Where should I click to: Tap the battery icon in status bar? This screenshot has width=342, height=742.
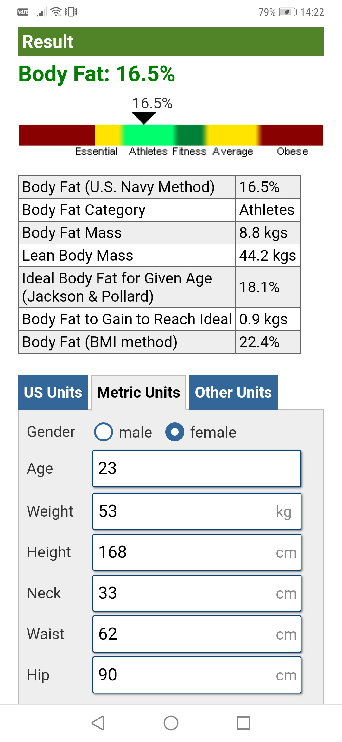[288, 12]
